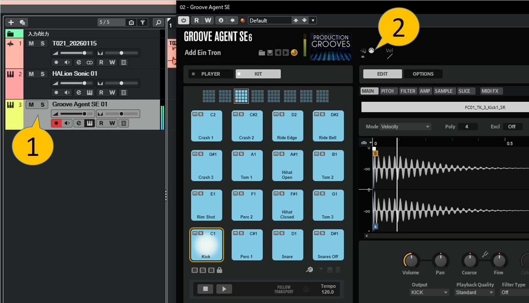This screenshot has height=303, width=529.
Task: Switch to the OPTIONS tab
Action: coord(423,74)
